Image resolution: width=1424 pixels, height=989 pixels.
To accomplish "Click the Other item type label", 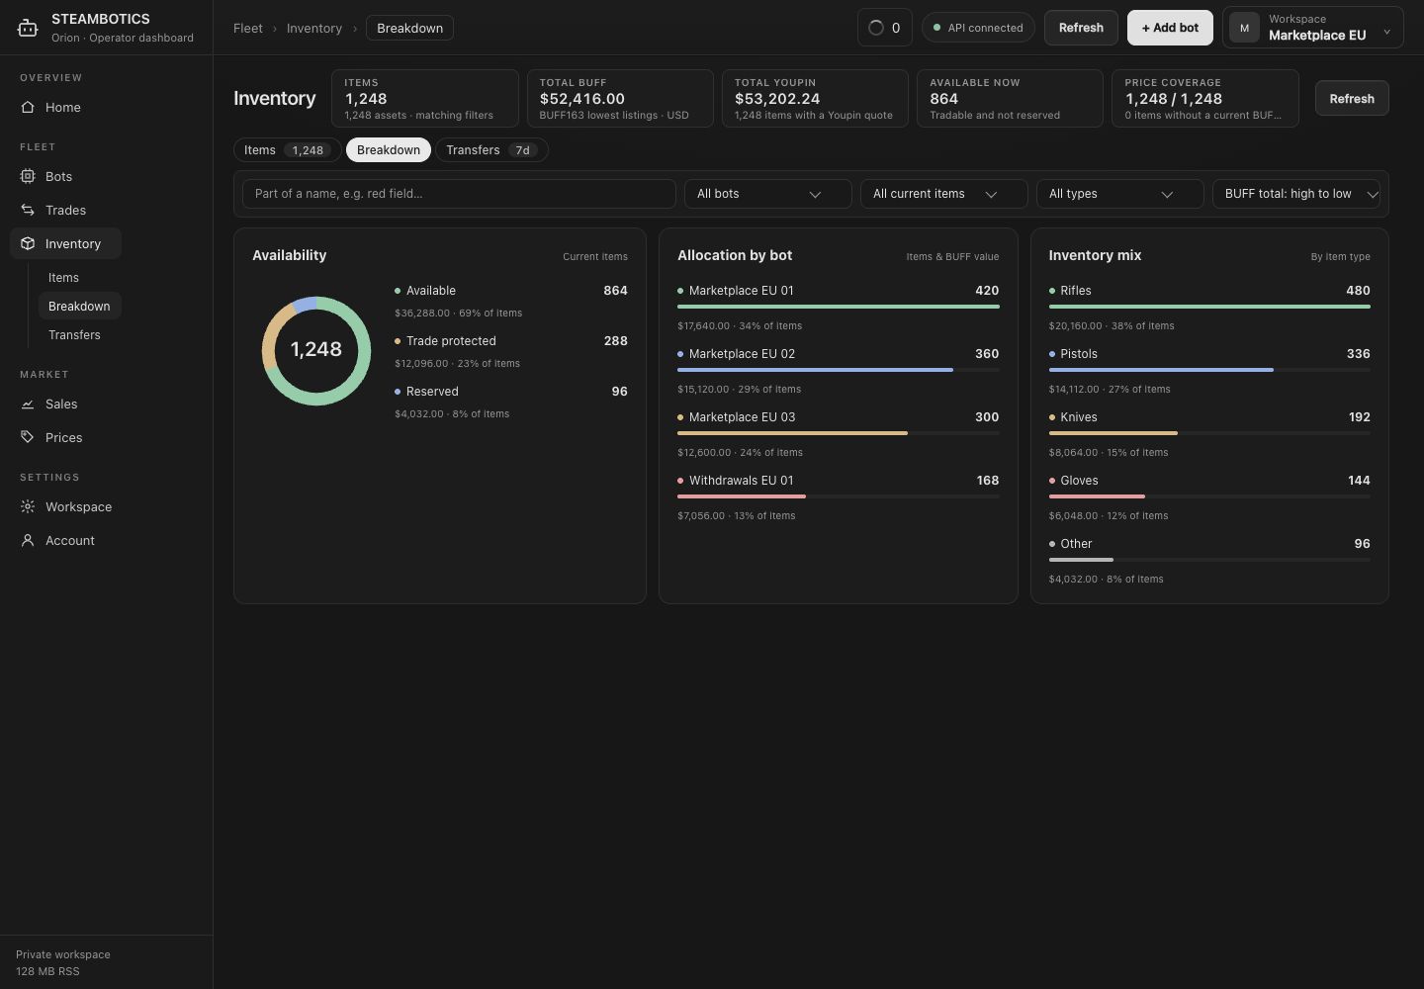I will 1076,544.
